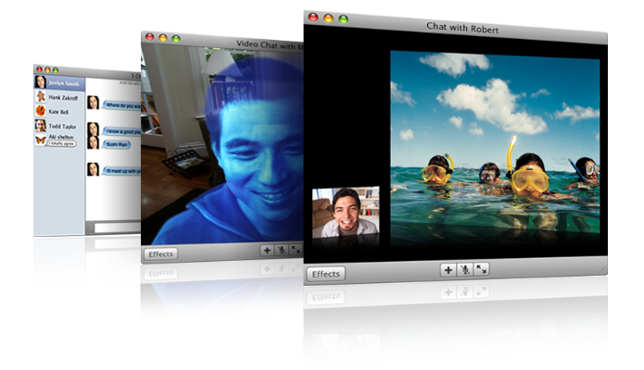
Task: Minimize the Video Chat window
Action: click(x=162, y=37)
